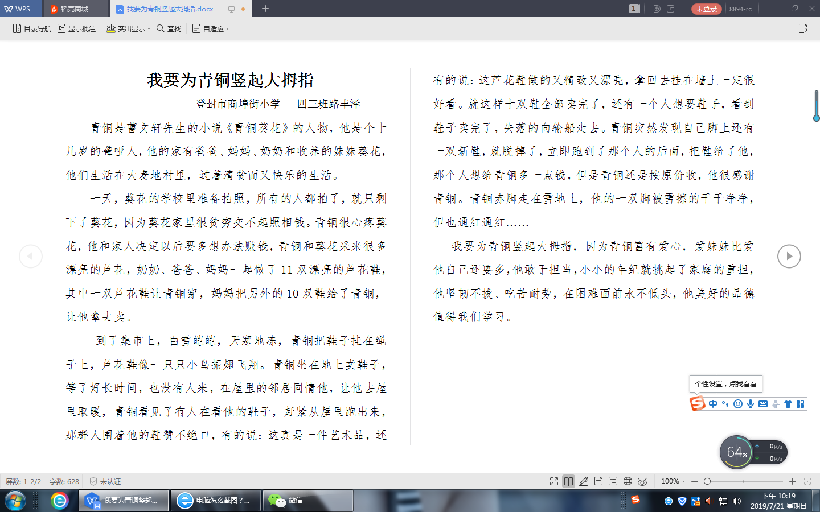This screenshot has height=512, width=820.
Task: Open WeChat 微信 from the taskbar
Action: pos(307,501)
